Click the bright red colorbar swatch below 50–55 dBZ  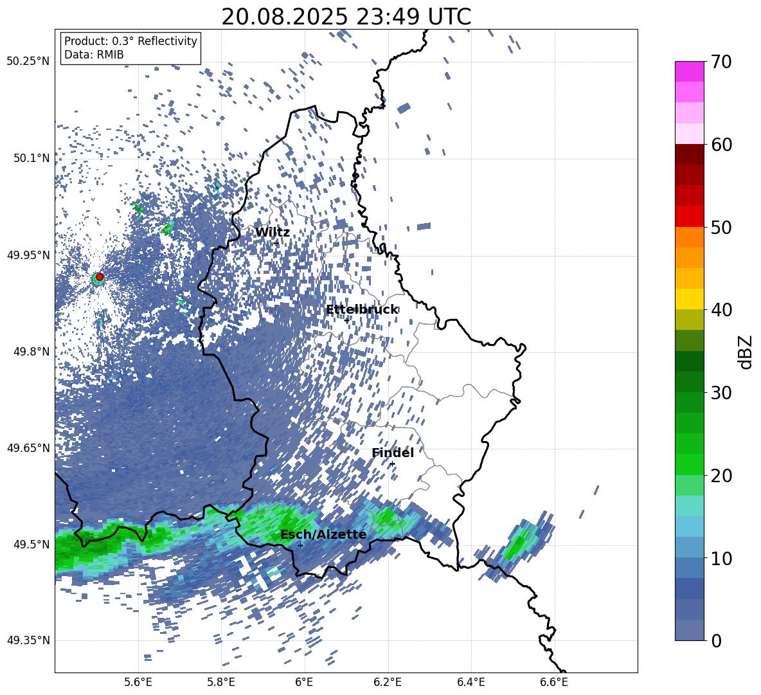(x=689, y=217)
